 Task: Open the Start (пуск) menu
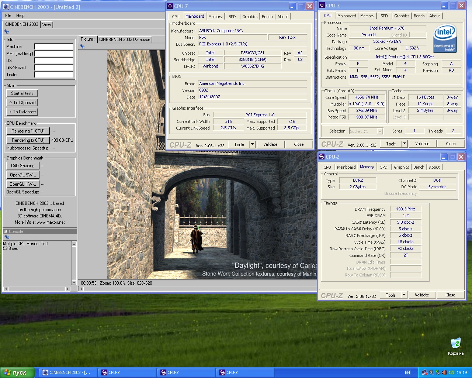point(17,372)
